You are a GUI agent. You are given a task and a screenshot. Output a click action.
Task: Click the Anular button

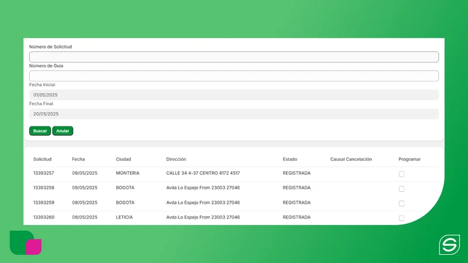(x=63, y=131)
